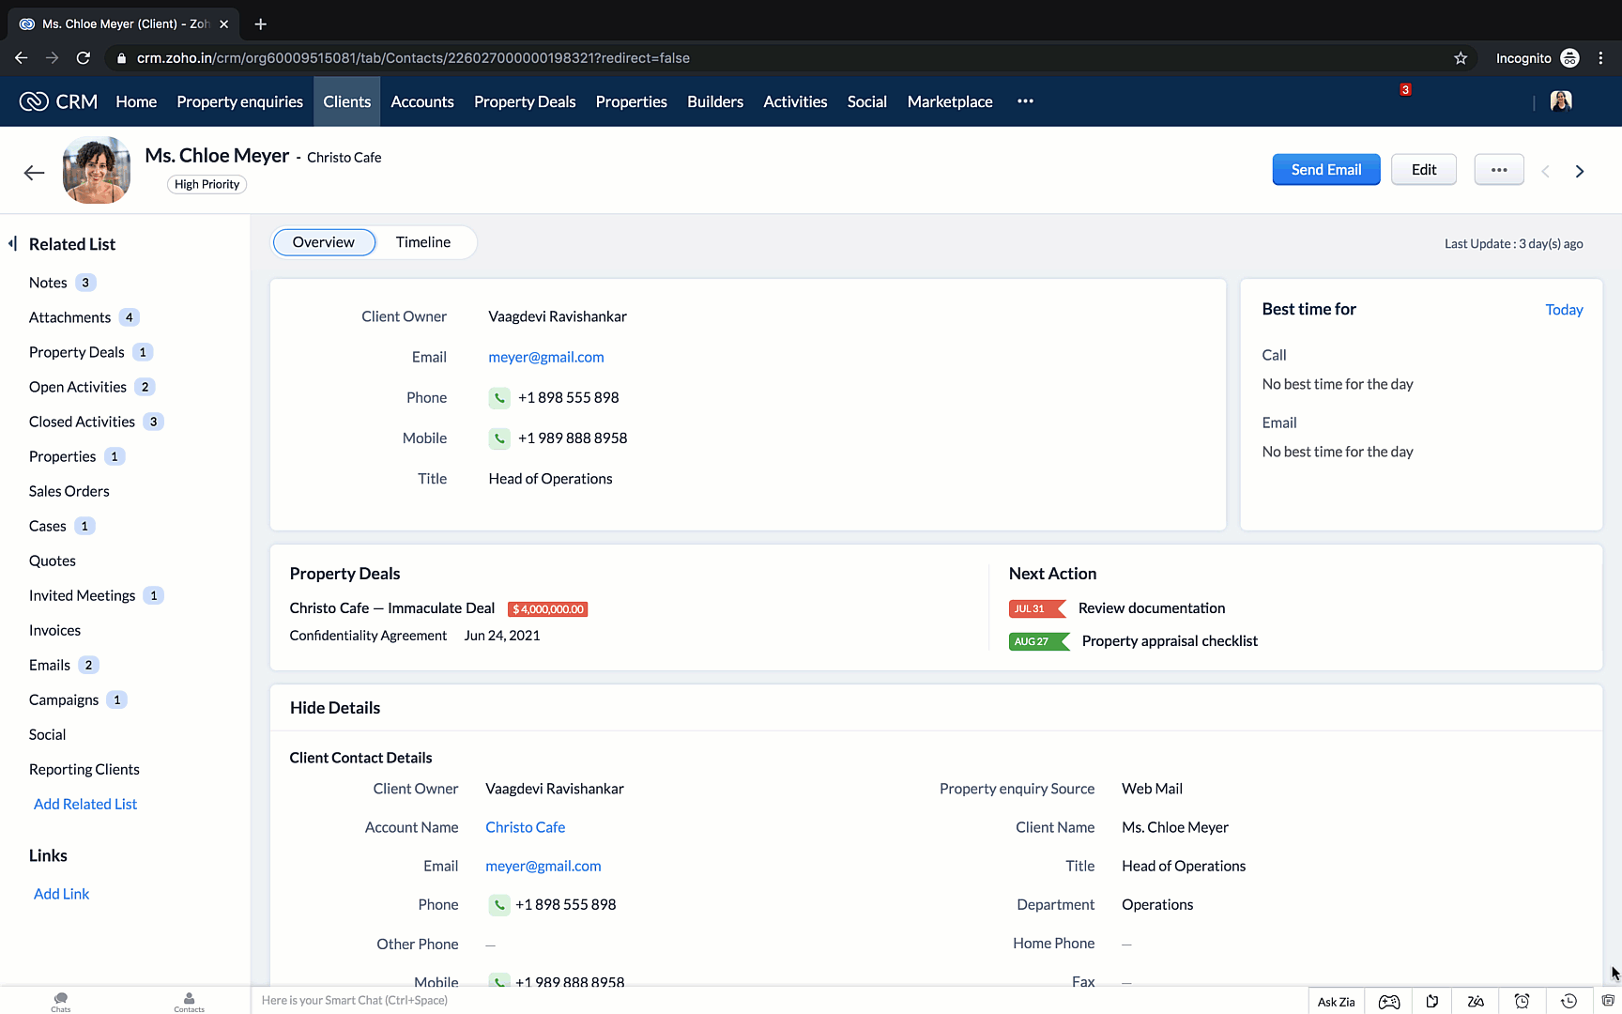The height and width of the screenshot is (1014, 1622).
Task: Open Contacts icon in bottom bar
Action: [189, 1002]
